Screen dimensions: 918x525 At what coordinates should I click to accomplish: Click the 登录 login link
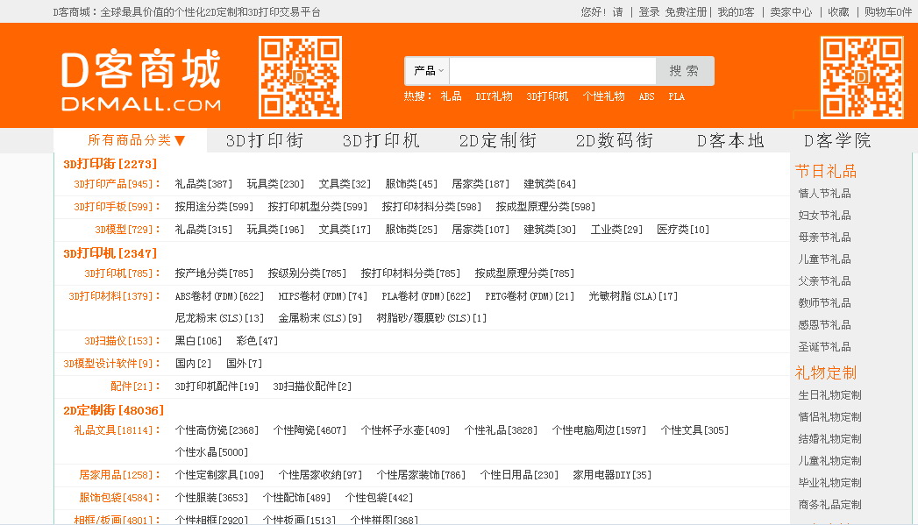649,11
